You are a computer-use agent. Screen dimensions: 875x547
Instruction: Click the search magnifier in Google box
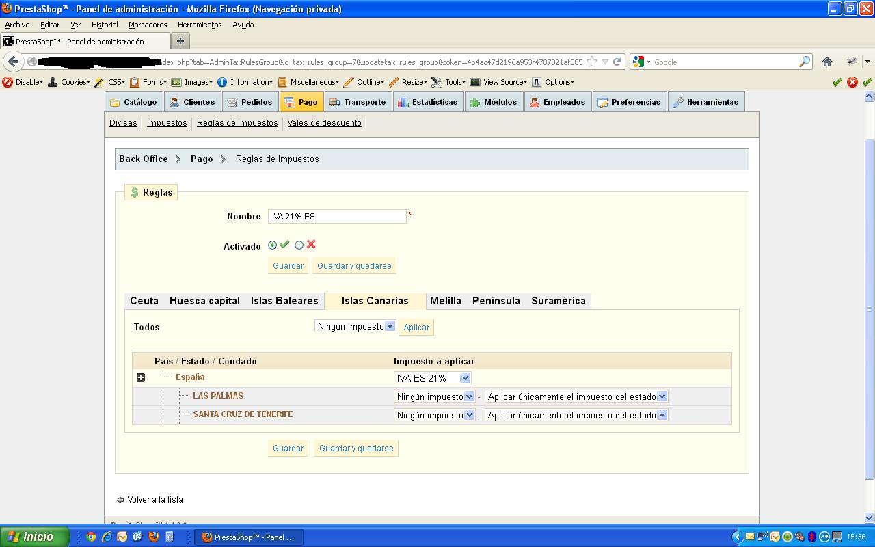pos(805,62)
